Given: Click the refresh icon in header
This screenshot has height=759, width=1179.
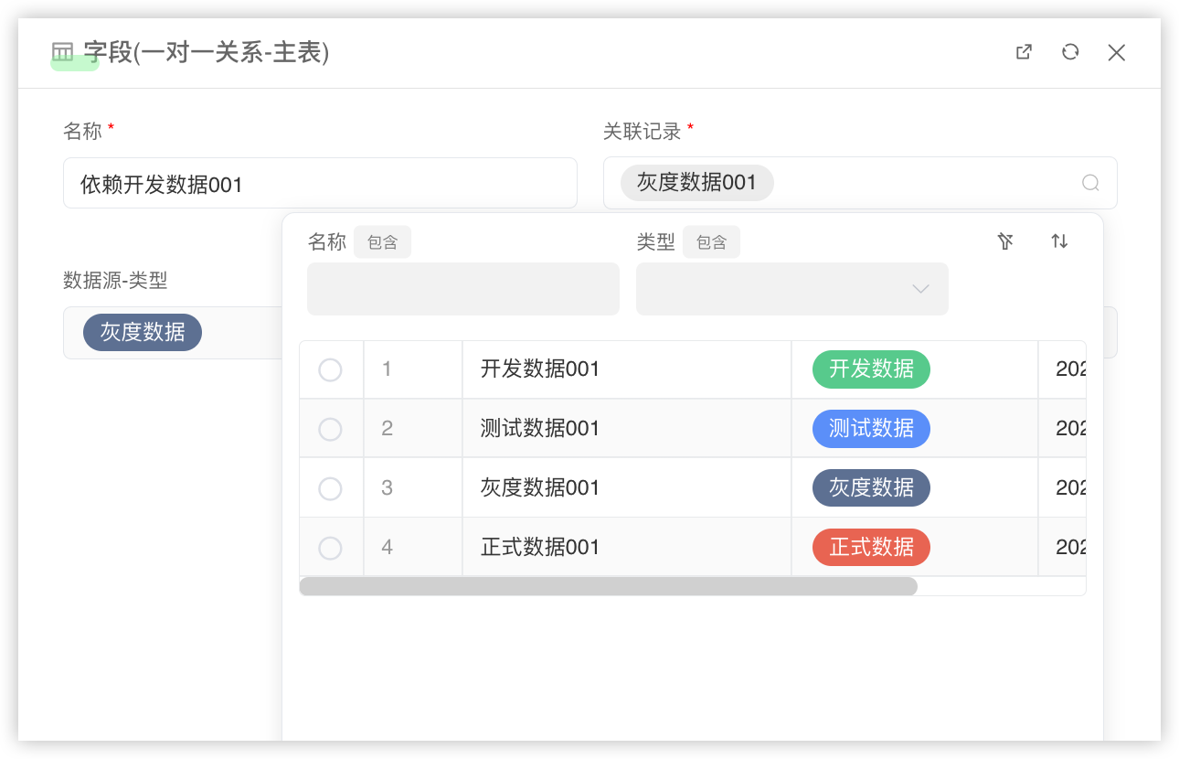Looking at the screenshot, I should pos(1070,52).
